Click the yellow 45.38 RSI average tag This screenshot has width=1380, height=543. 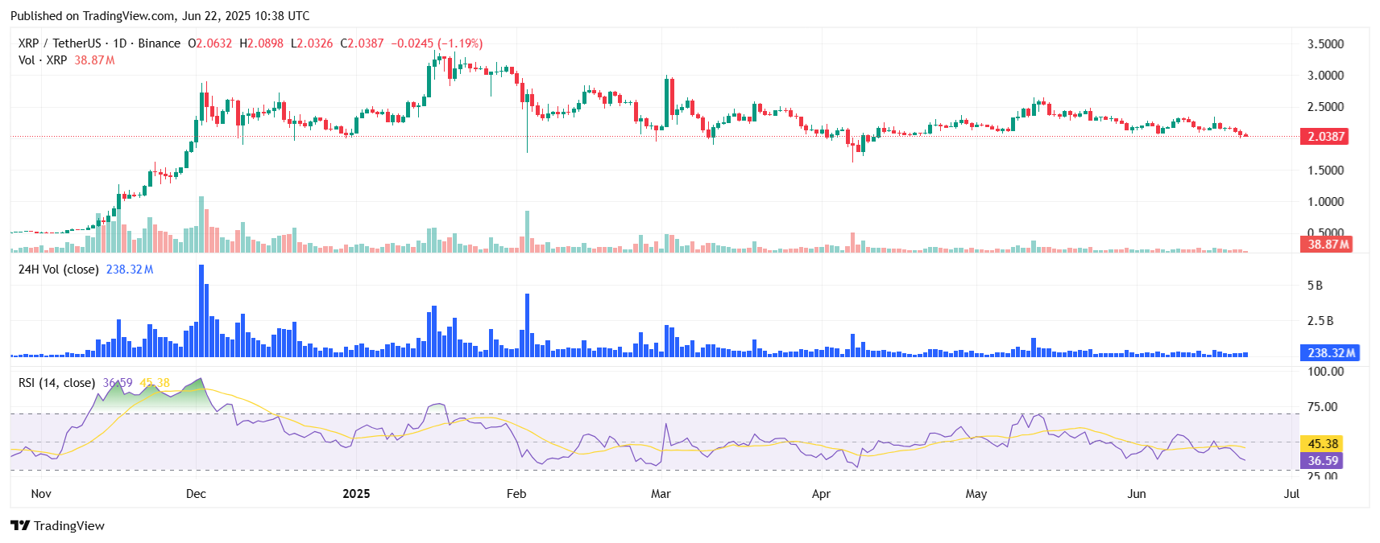1323,444
